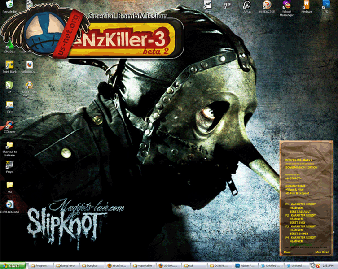Open the C++ desktop shortcut

(x=10, y=107)
